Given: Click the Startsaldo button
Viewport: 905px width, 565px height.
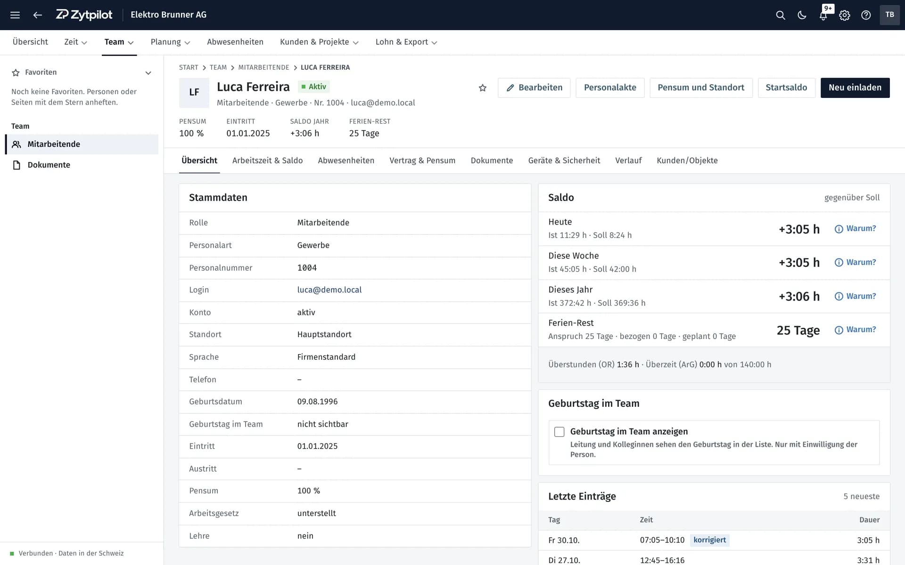Looking at the screenshot, I should click(786, 88).
